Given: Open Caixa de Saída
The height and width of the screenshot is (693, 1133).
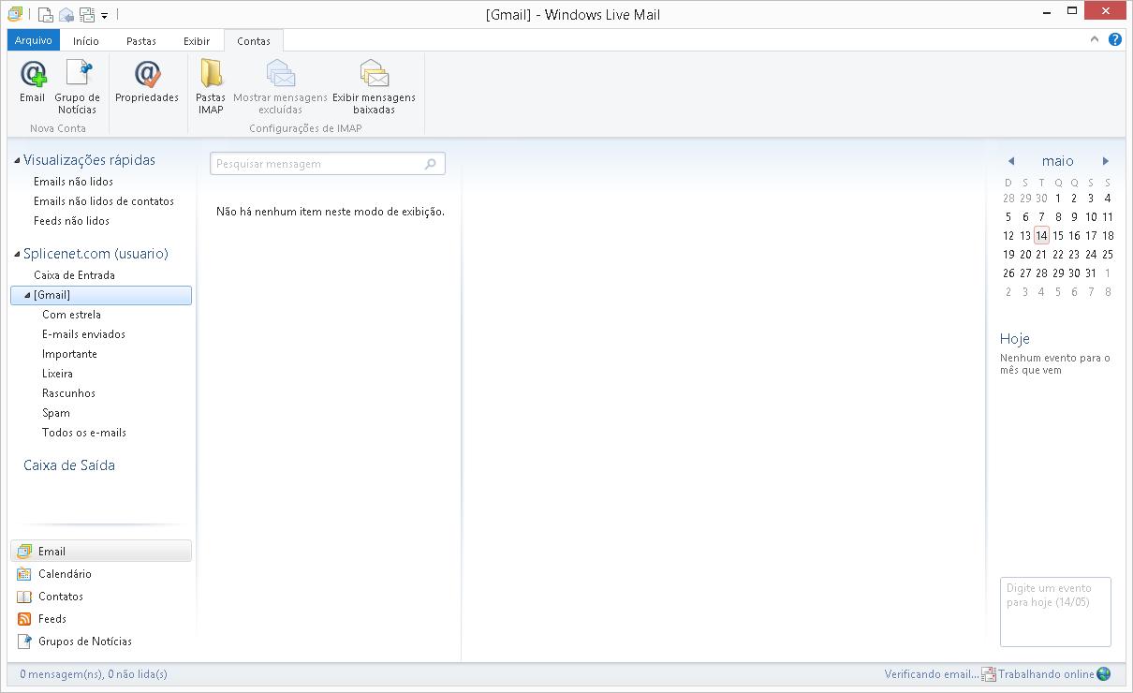Looking at the screenshot, I should (69, 465).
